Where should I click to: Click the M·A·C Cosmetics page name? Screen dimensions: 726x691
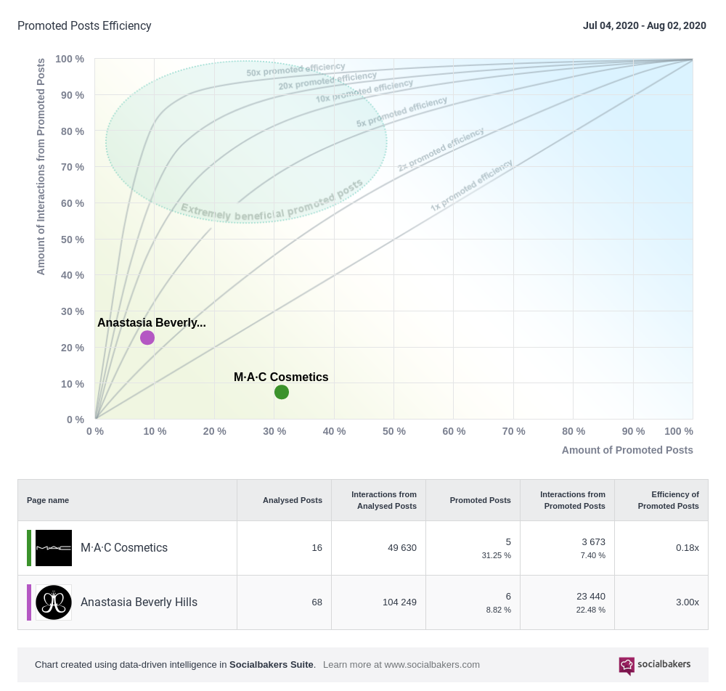pyautogui.click(x=124, y=548)
